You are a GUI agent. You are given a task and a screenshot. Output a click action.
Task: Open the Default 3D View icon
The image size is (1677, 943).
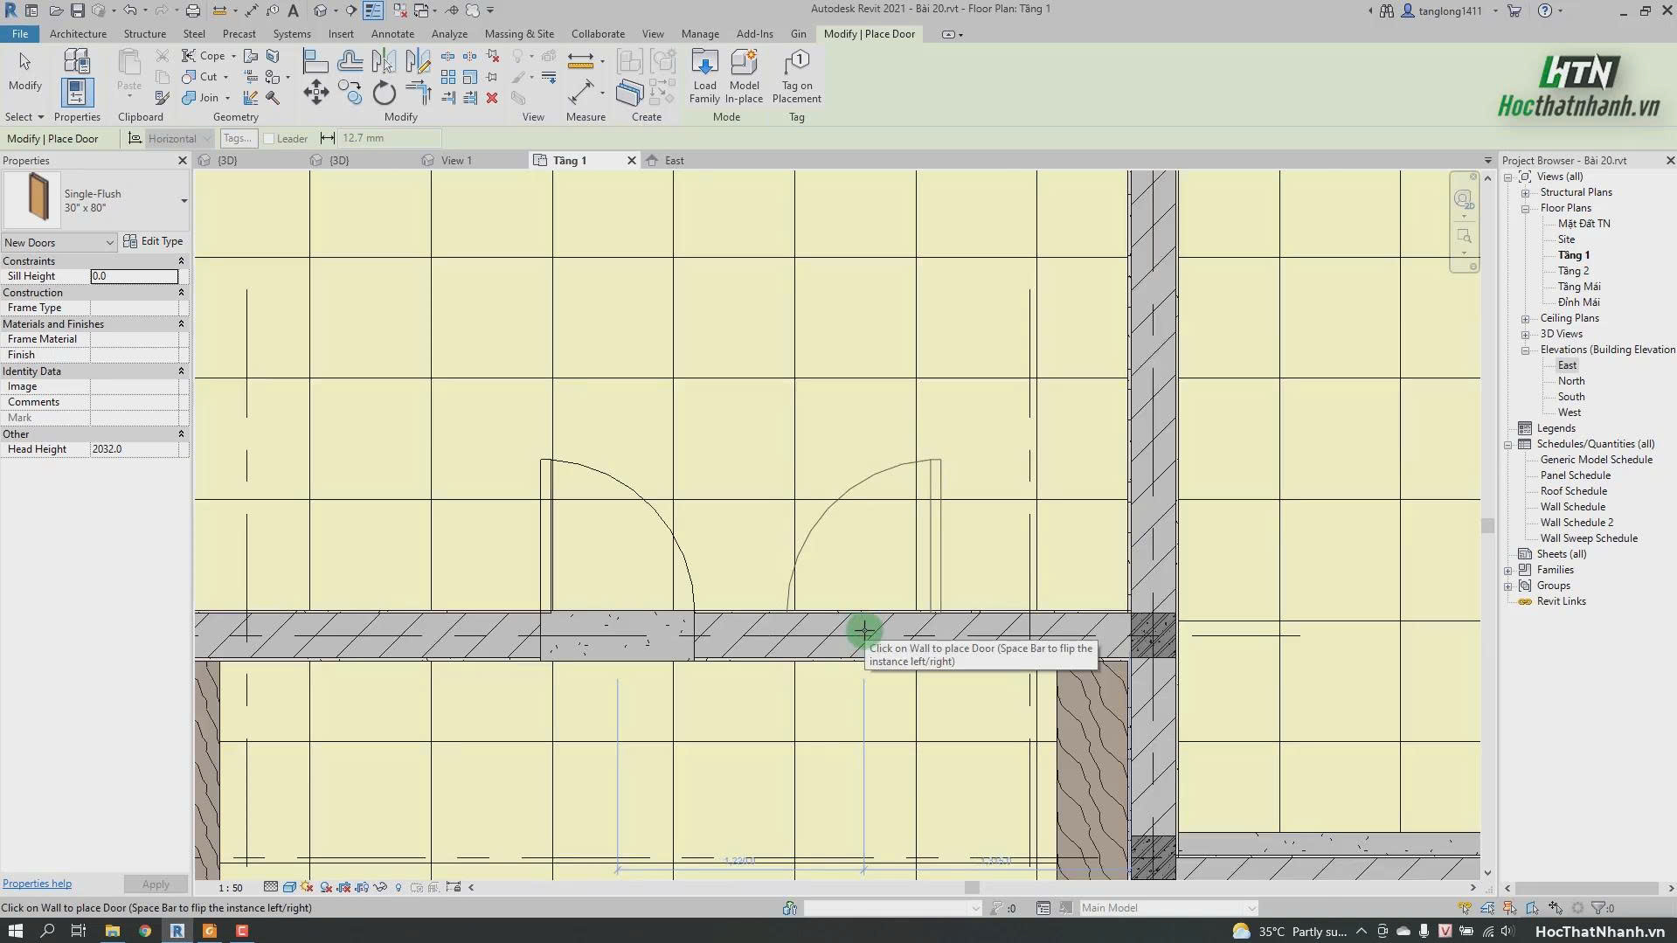click(321, 10)
